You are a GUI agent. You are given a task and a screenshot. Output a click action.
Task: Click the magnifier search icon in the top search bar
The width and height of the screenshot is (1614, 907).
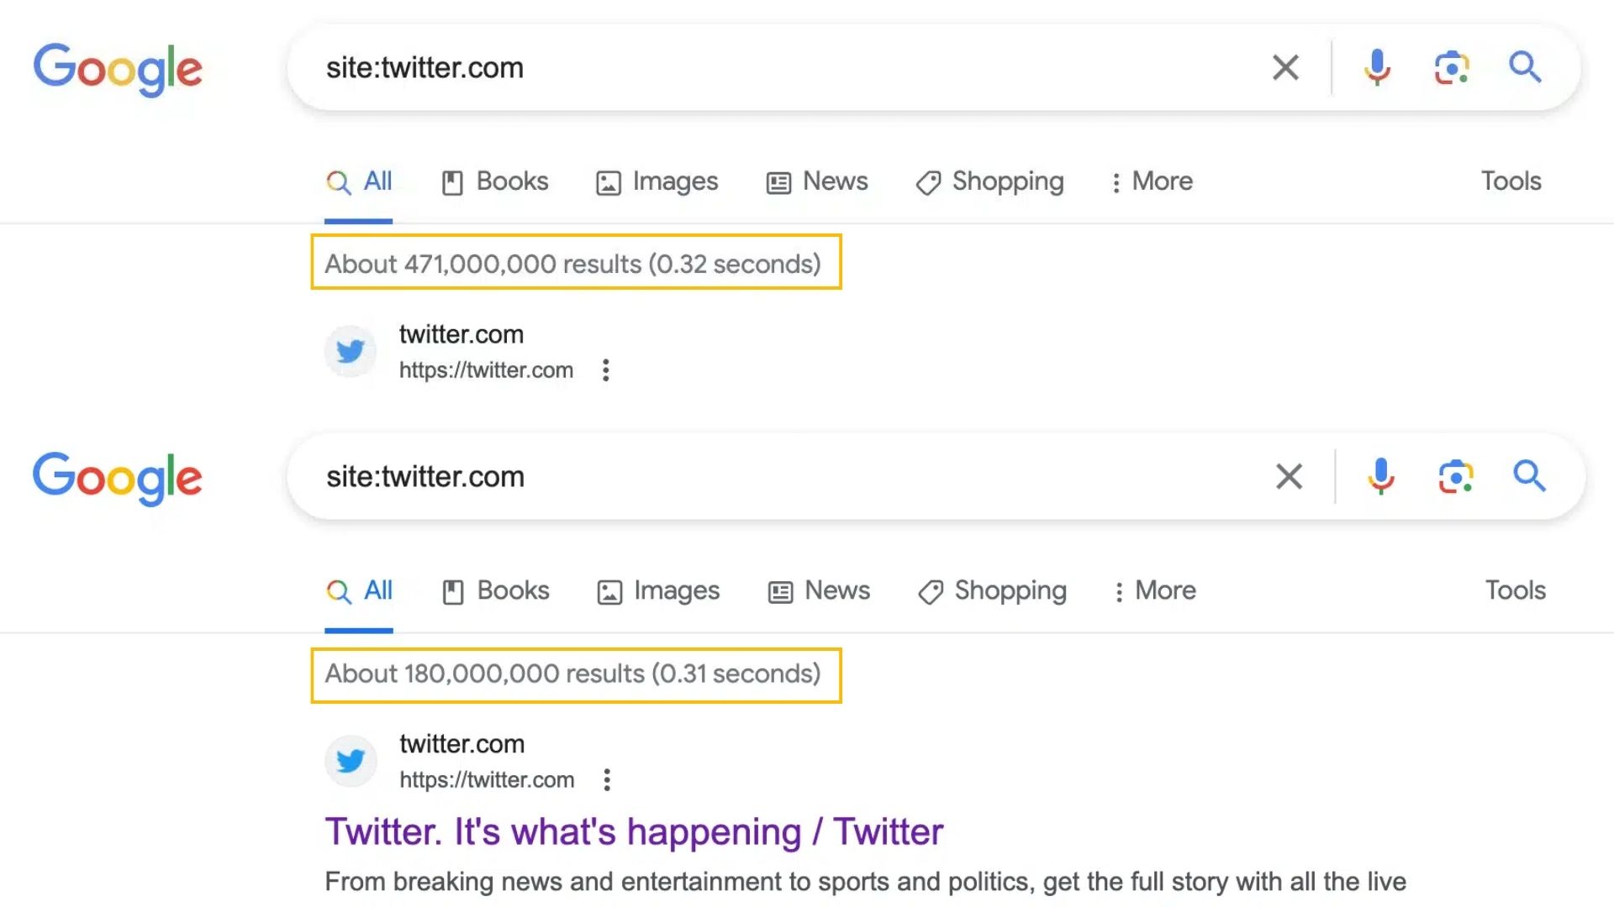point(1524,67)
